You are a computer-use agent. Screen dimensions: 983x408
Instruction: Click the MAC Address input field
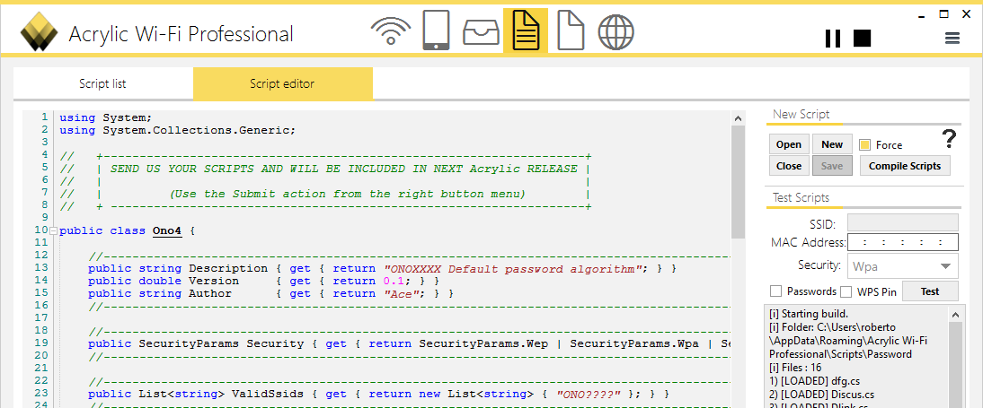[903, 242]
